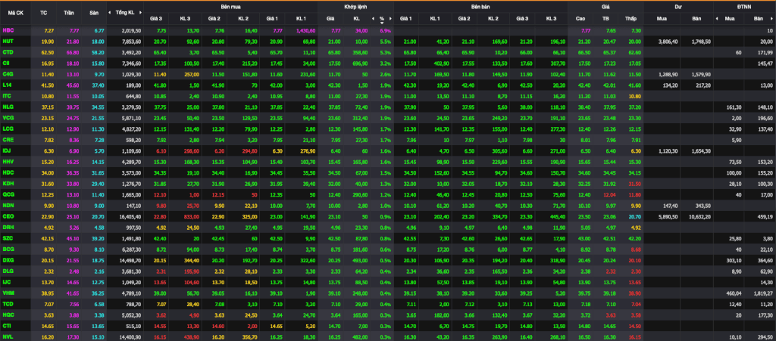
Task: Click VHM foreign sell value 1,819,27
Action: [762, 293]
